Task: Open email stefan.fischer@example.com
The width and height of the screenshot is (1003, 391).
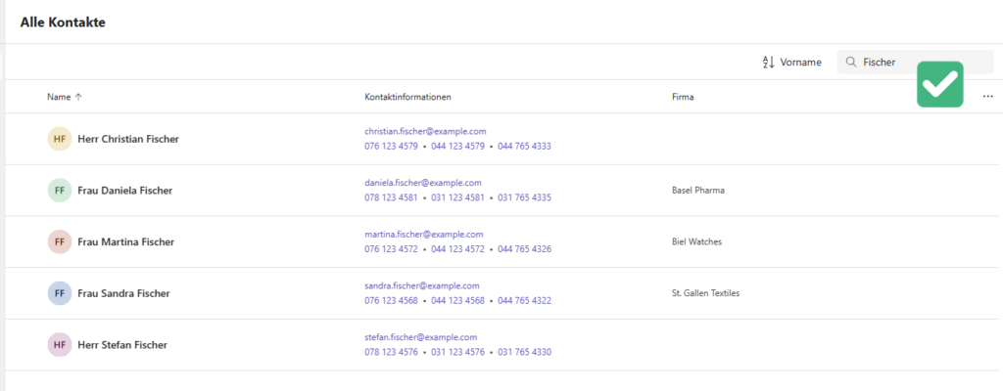Action: point(420,336)
